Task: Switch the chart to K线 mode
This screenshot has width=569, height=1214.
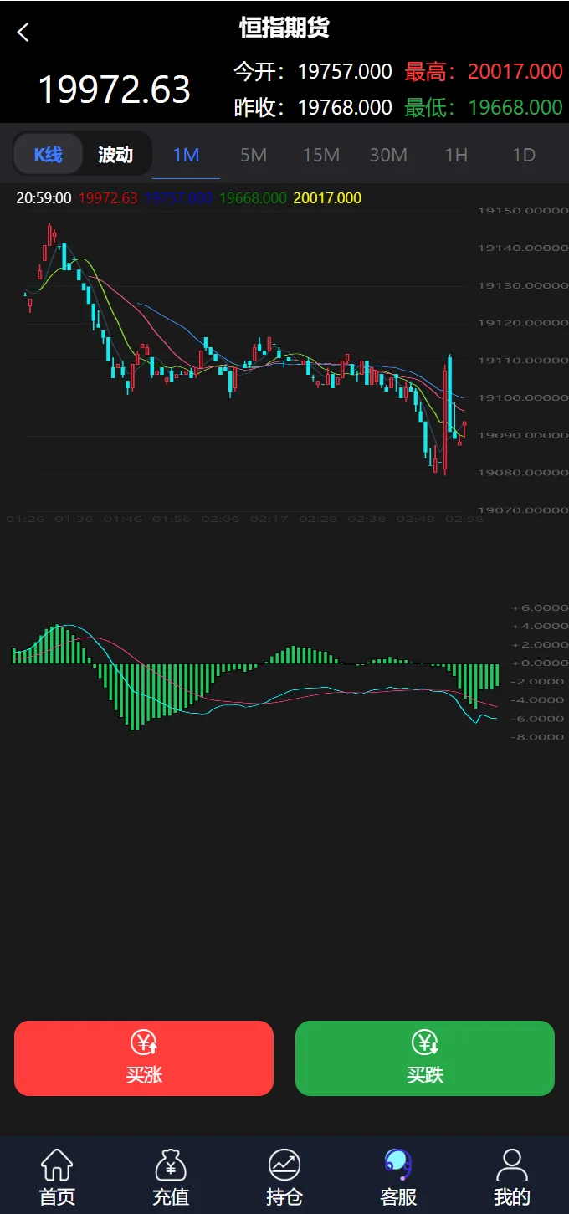Action: coord(49,155)
